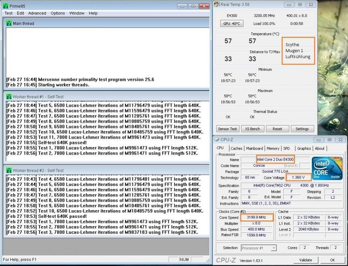The width and height of the screenshot is (348, 266).
Task: Minimize the CPU-Z window
Action: tap(318, 140)
